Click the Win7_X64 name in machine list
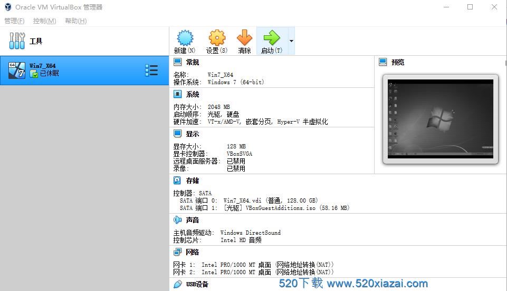 [x=42, y=66]
